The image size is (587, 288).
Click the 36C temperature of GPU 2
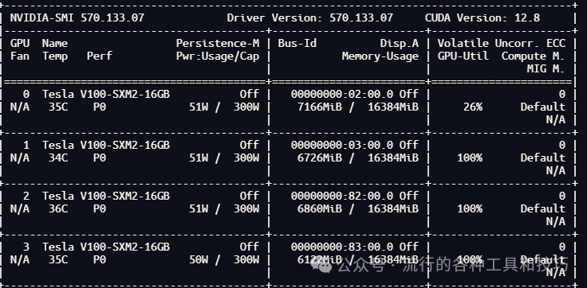pos(58,208)
